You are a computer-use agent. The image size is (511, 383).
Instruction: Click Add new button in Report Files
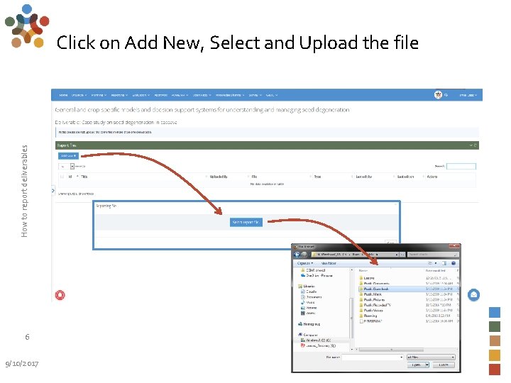tap(68, 156)
